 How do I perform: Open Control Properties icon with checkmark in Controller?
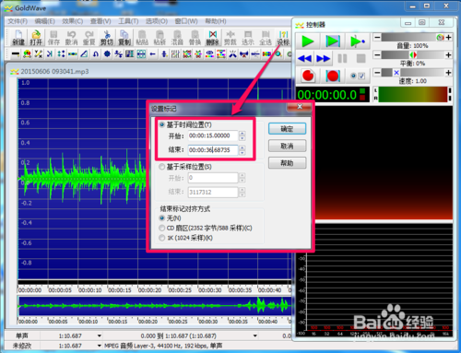(x=358, y=76)
